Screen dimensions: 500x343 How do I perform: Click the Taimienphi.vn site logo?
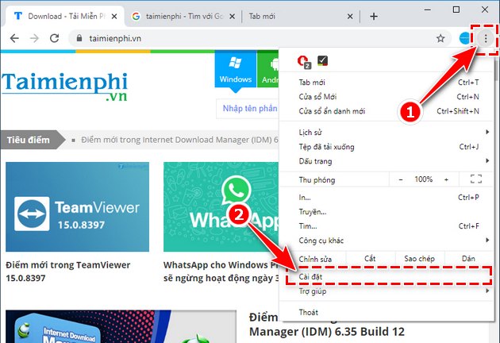coord(64,87)
